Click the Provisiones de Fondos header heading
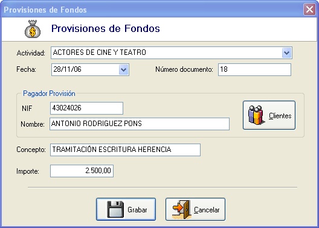The image size is (319, 228). 105,28
